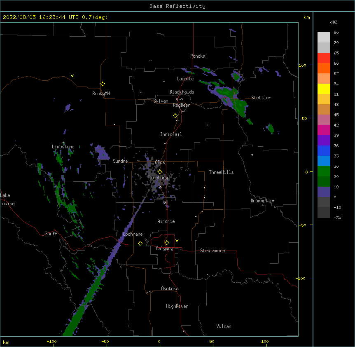Click the Cochrane town label
The width and height of the screenshot is (355, 347).
133,234
